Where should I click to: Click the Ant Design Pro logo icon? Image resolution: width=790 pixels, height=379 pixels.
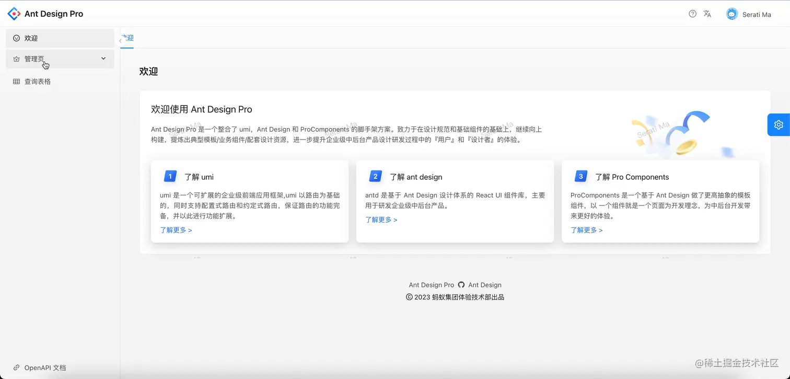click(14, 14)
